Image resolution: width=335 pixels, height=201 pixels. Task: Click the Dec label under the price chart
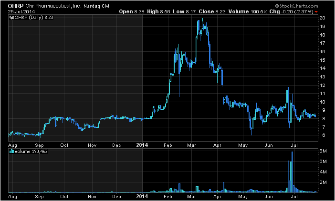tap(117, 145)
